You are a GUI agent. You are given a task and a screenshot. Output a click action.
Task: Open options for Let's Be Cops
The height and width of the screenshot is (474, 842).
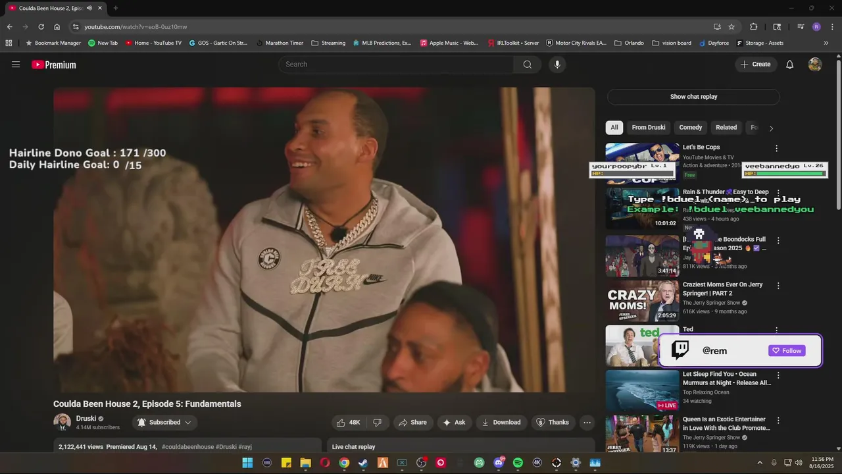[776, 148]
